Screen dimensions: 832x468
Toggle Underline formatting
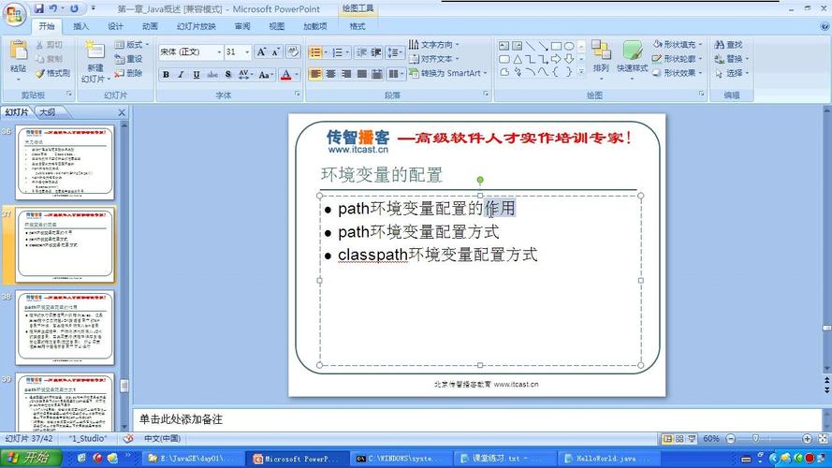pyautogui.click(x=197, y=75)
